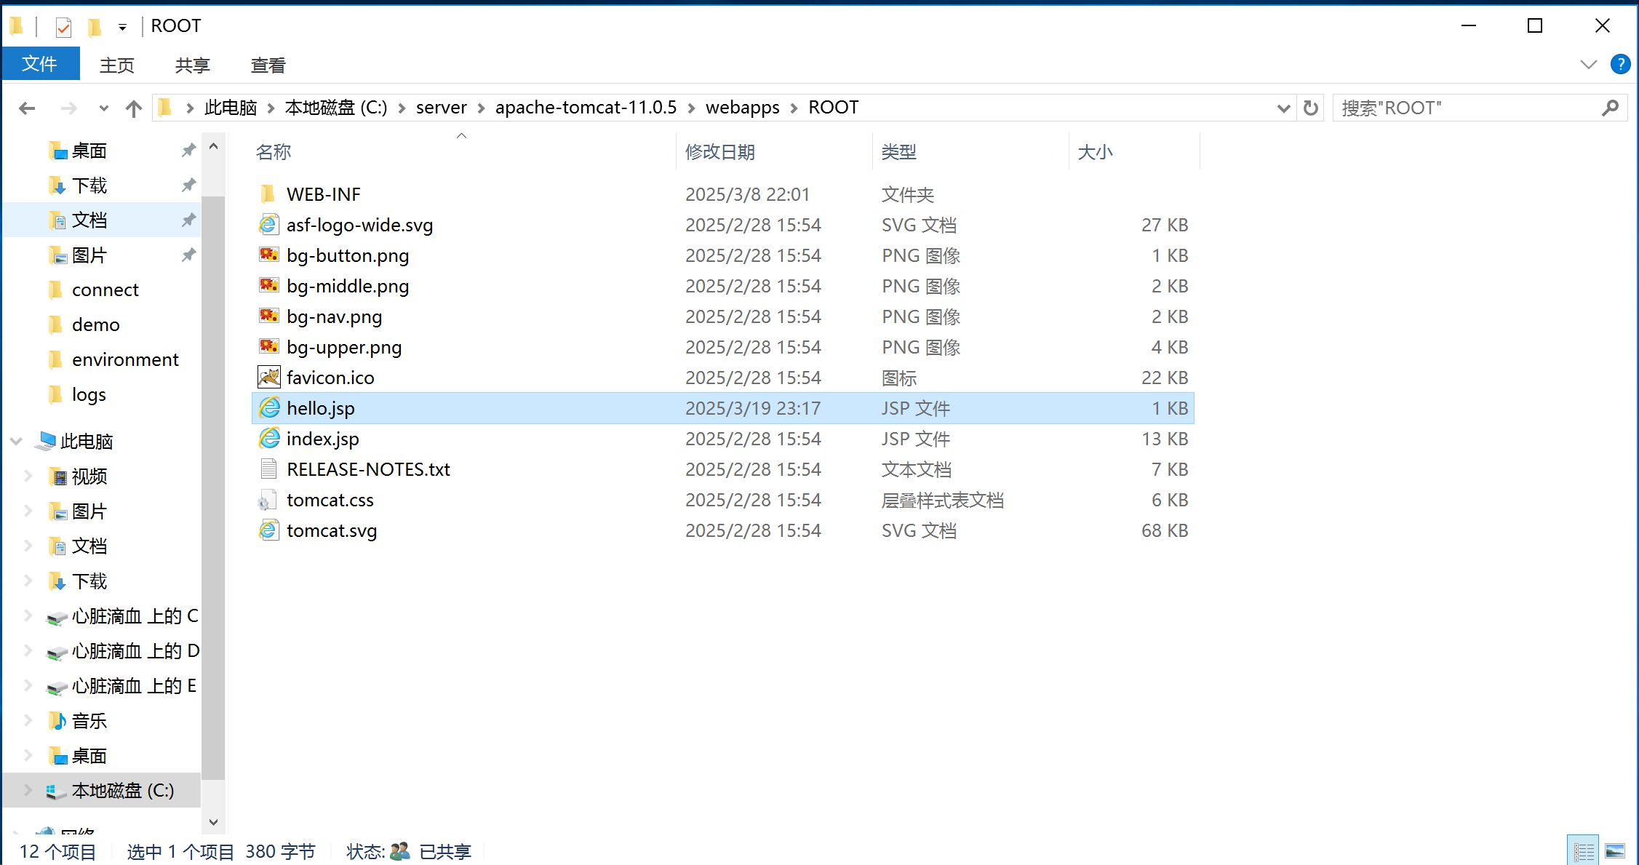Viewport: 1639px width, 865px height.
Task: Click the favicon.ico file icon
Action: point(269,378)
